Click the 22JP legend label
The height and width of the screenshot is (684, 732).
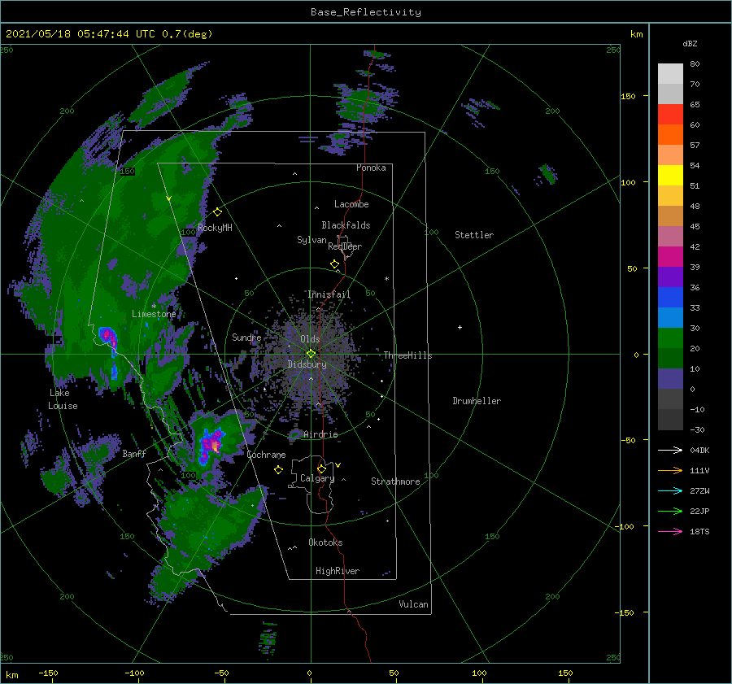tap(699, 512)
